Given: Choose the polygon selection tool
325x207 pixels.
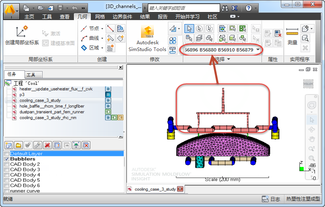Looking at the screenshot, I should point(209,29).
